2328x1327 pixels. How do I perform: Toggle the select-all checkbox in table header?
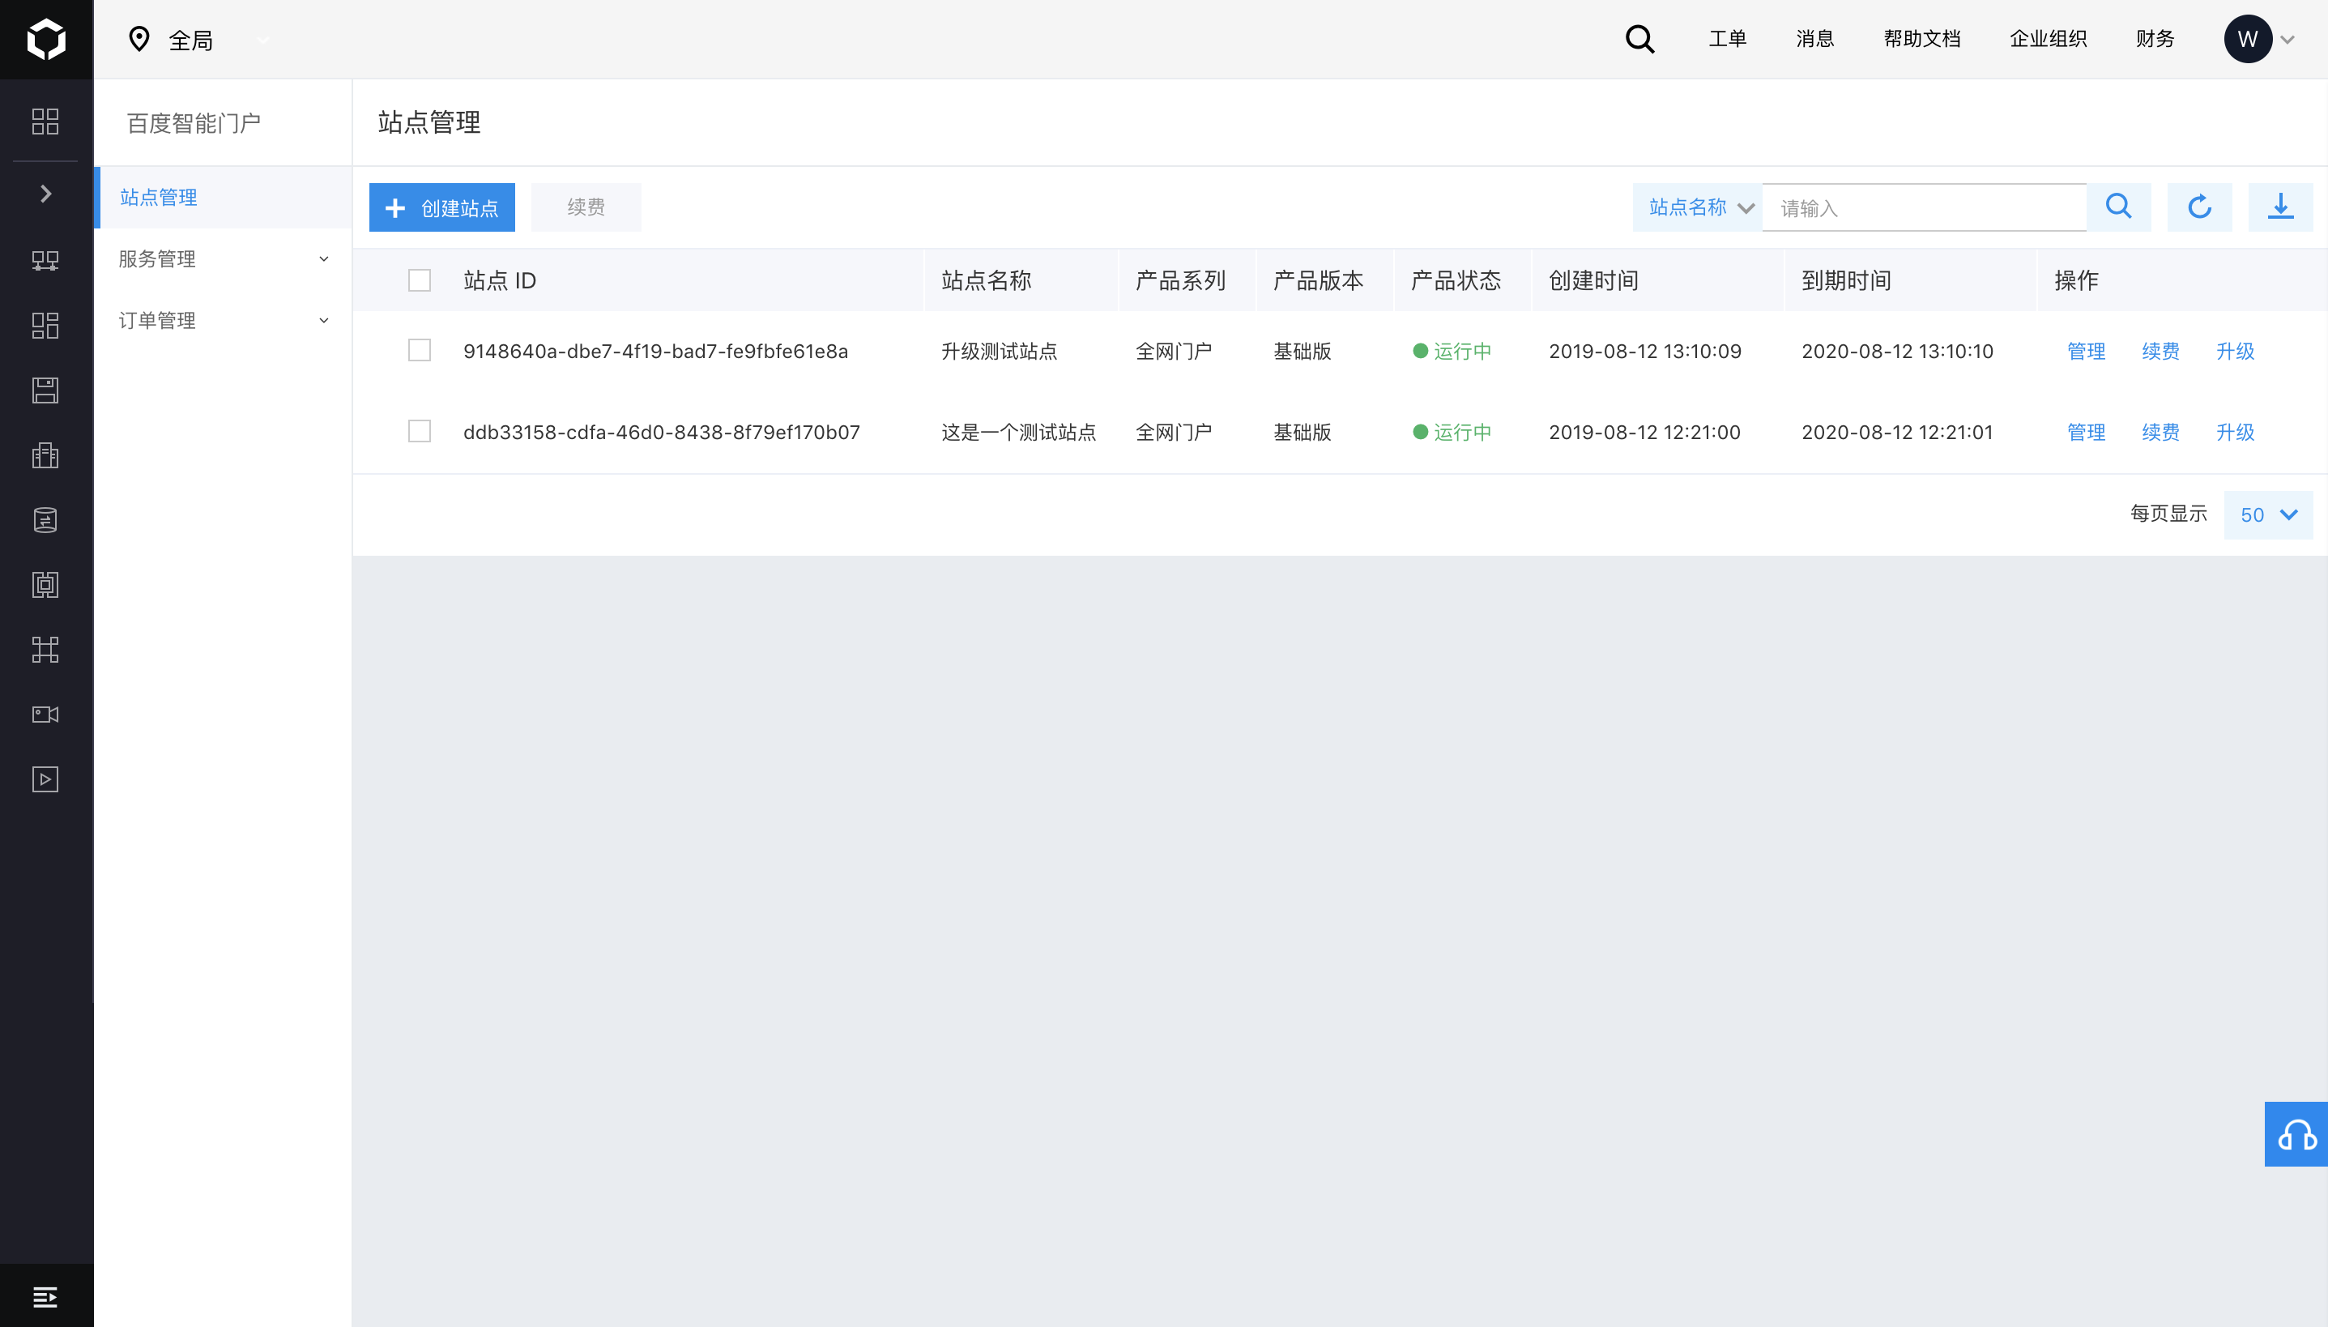(419, 279)
